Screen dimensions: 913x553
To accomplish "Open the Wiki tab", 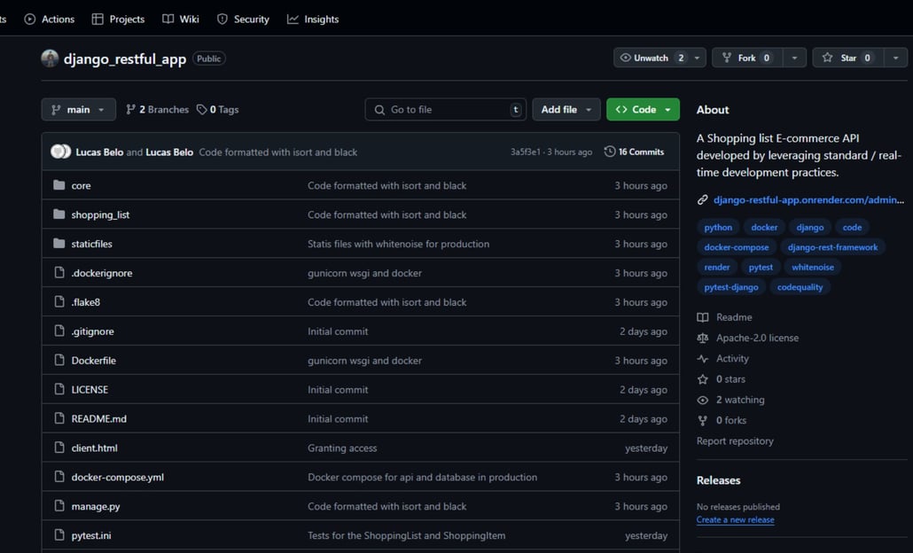I will tap(181, 19).
